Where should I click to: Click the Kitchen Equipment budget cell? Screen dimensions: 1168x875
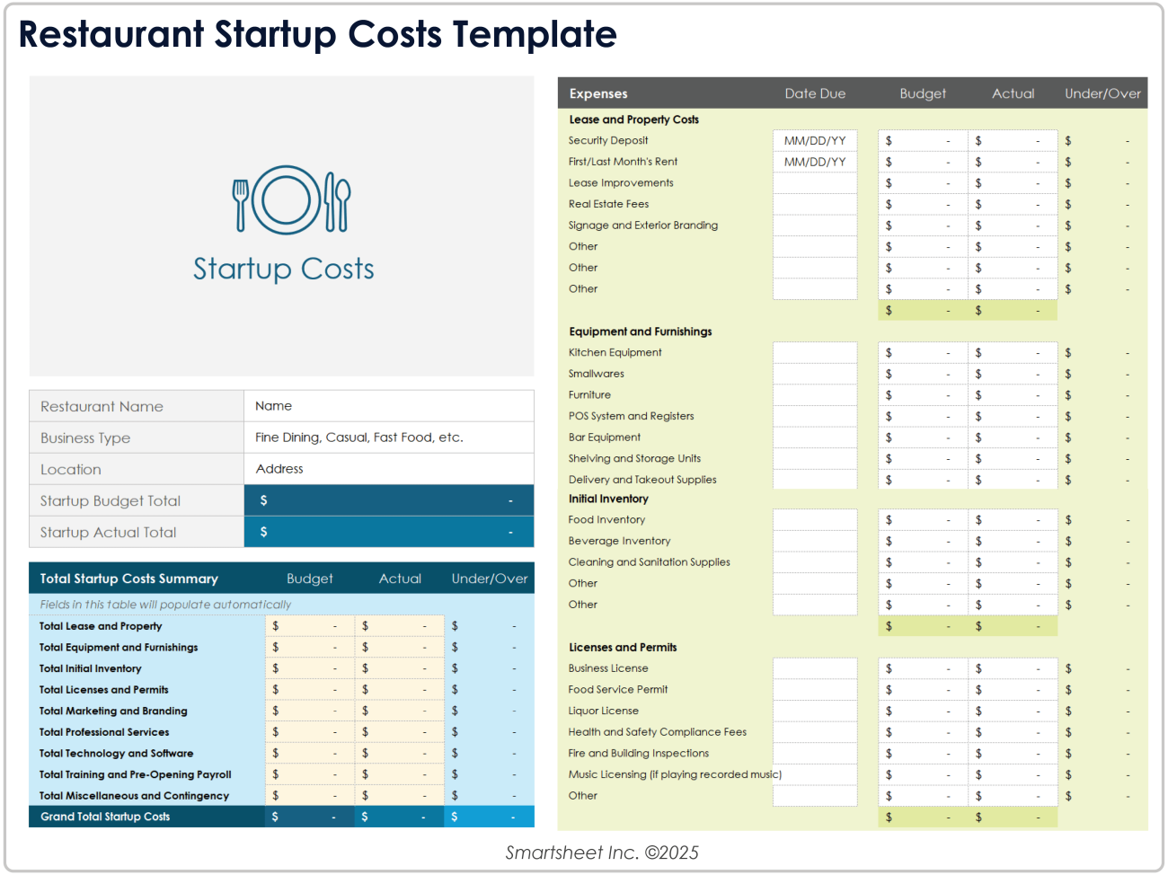tap(923, 352)
